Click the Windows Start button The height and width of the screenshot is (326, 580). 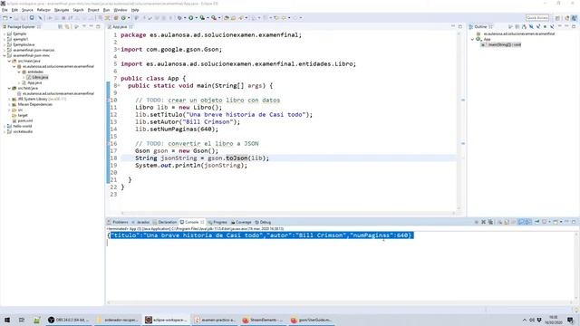[x=6, y=320]
